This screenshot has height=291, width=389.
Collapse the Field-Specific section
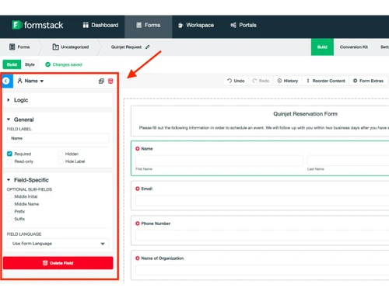[28, 180]
